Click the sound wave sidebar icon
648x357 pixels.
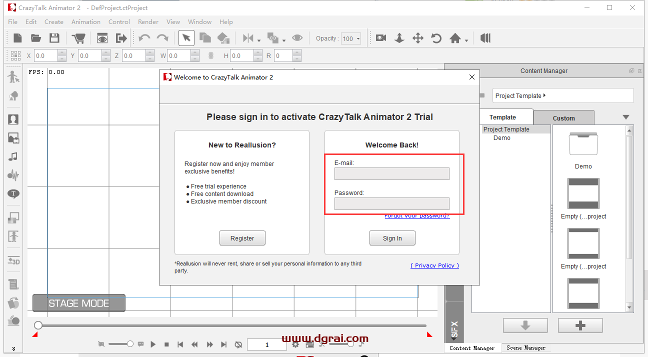point(13,175)
